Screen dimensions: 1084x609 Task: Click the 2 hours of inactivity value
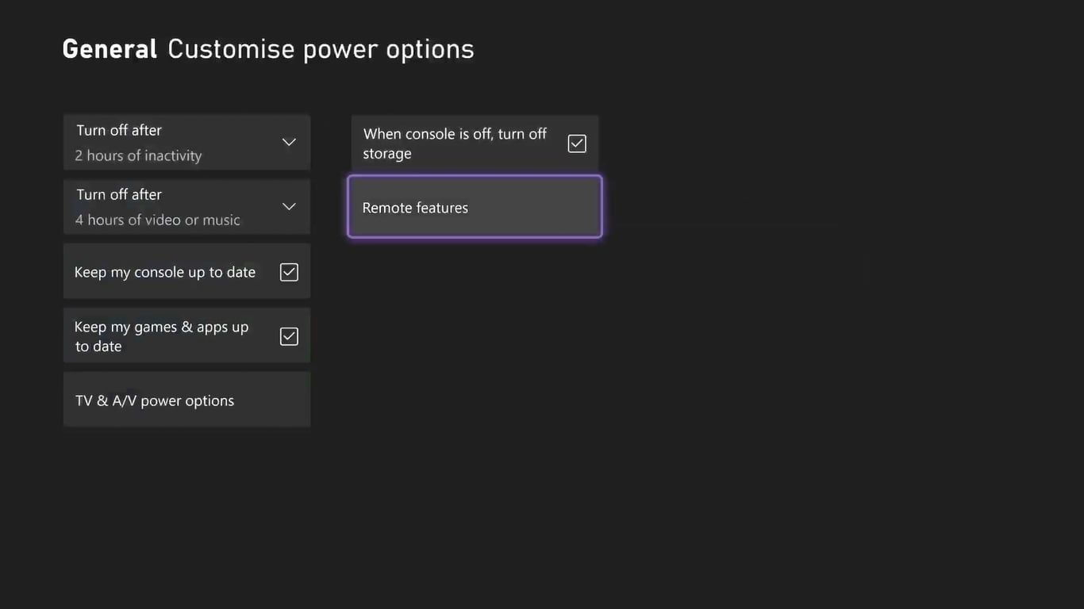point(138,155)
